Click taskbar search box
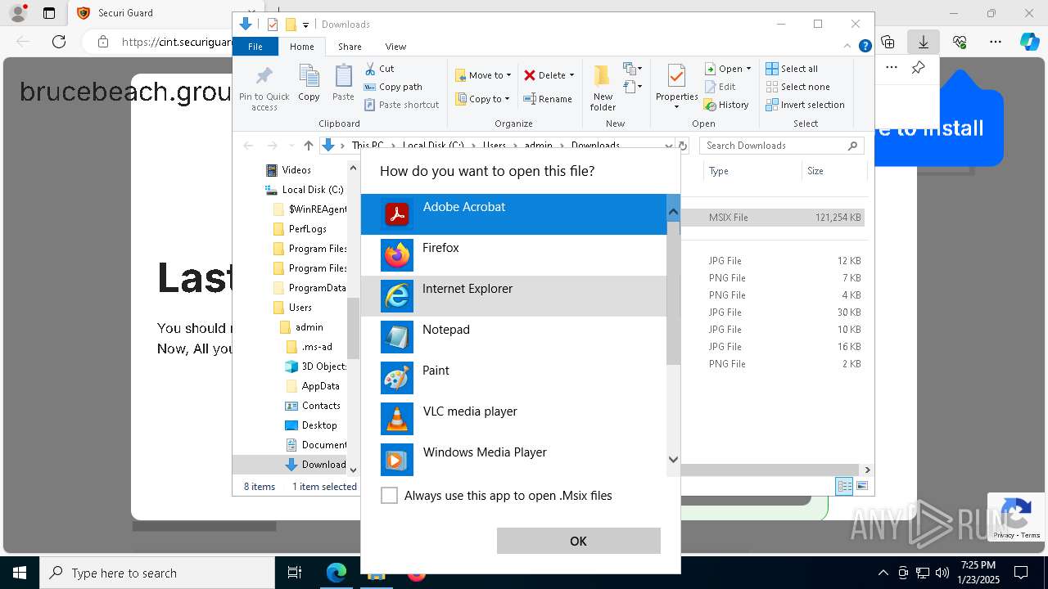 click(157, 573)
